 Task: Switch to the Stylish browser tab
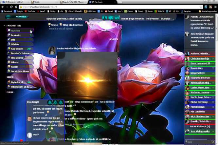click(44, 2)
